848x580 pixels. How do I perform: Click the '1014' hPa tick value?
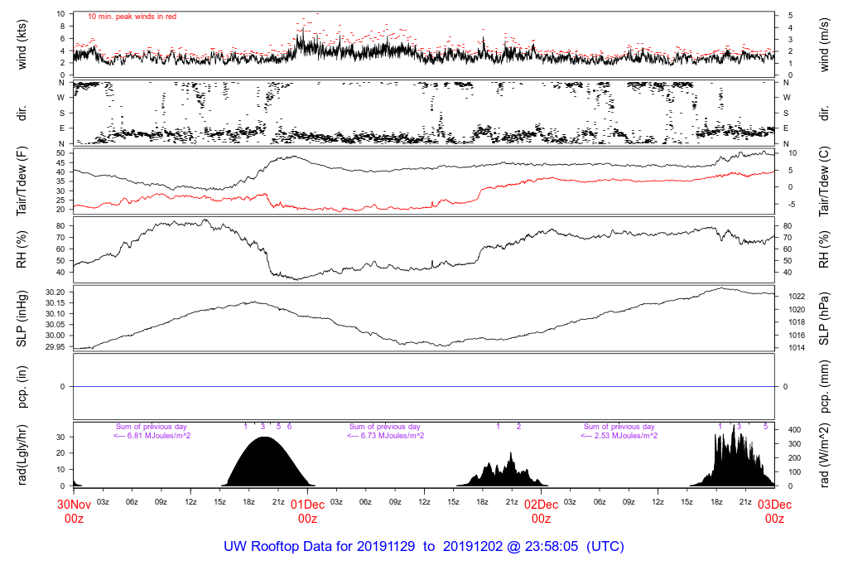point(797,348)
